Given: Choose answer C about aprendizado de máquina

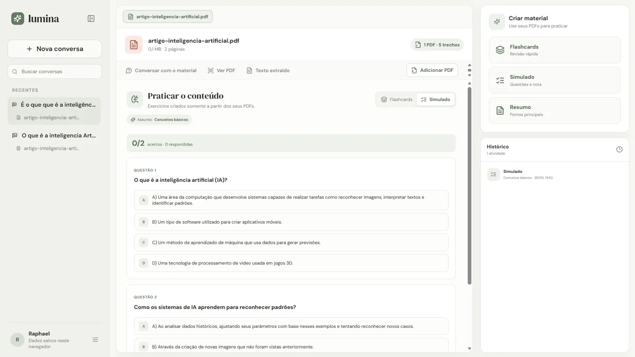Looking at the screenshot, I should (291, 242).
